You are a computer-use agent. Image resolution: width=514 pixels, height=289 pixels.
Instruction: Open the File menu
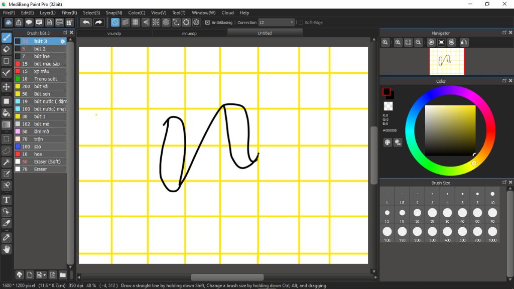pyautogui.click(x=9, y=13)
